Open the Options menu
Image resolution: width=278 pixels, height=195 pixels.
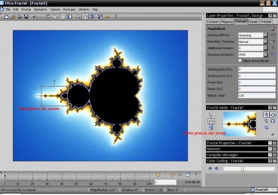[x=55, y=10]
